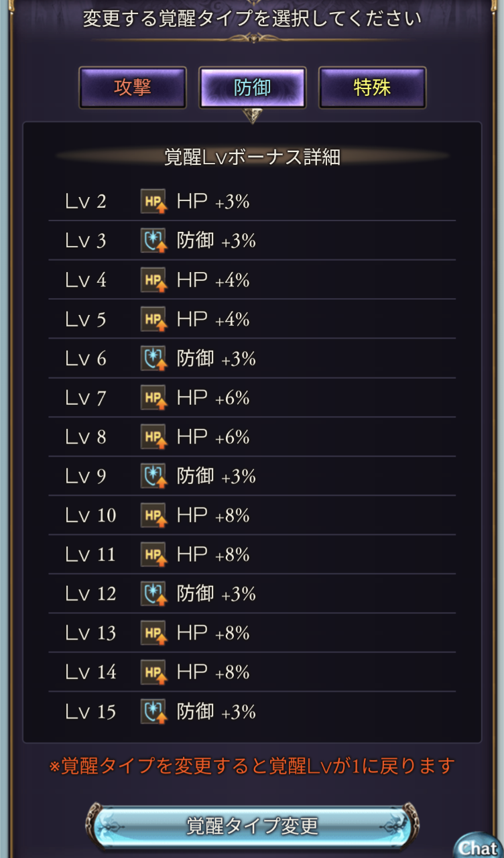Select the 攻撃 awakening type tab
The width and height of the screenshot is (504, 858).
pos(133,88)
